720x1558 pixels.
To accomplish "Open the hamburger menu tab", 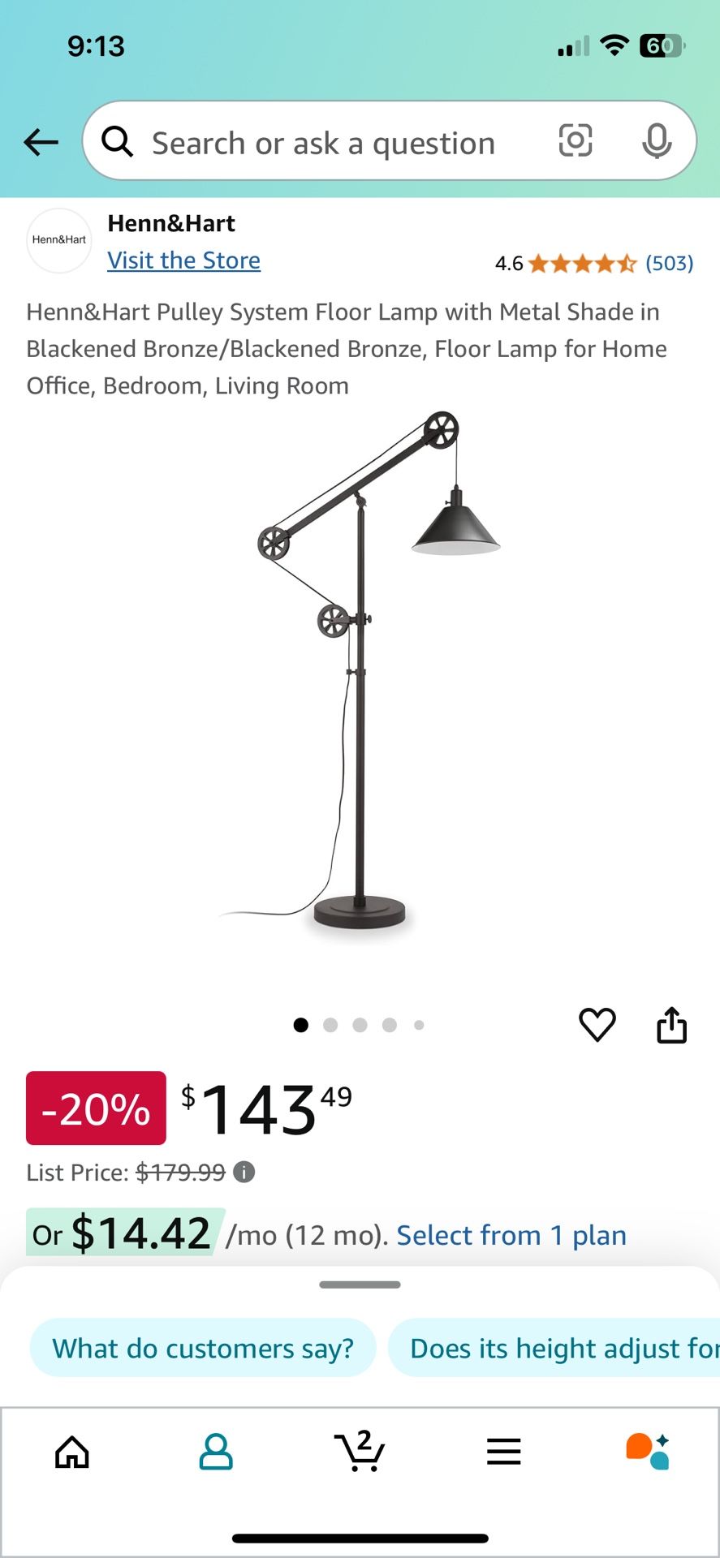I will tap(503, 1452).
